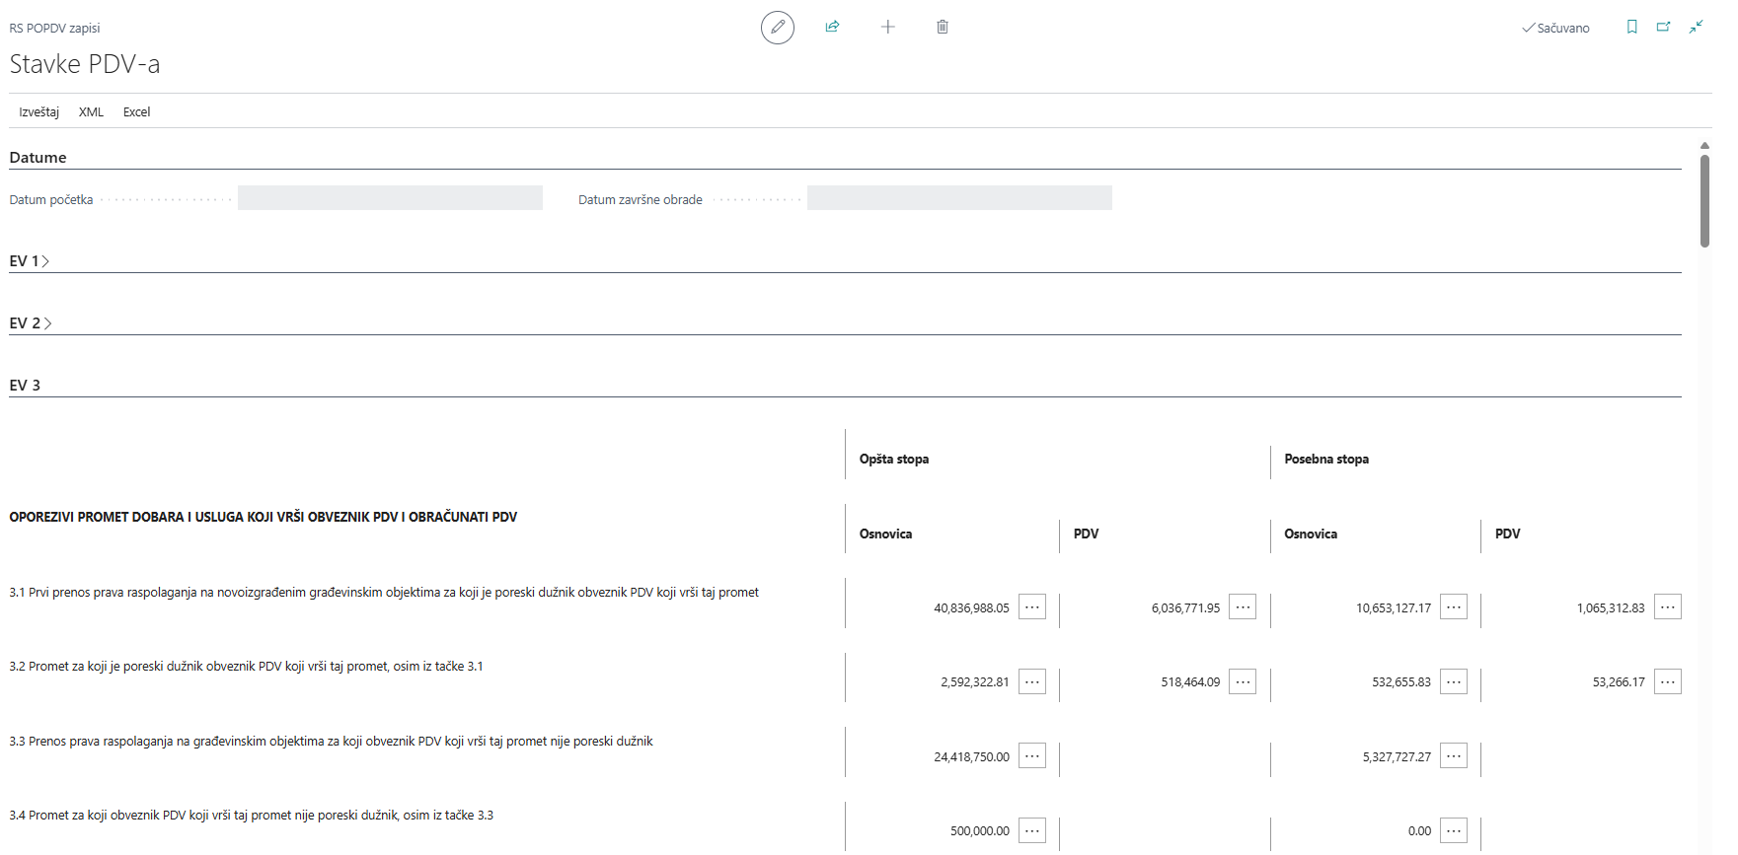
Task: Open ellipsis next to 40,836,988.05
Action: (x=1032, y=607)
